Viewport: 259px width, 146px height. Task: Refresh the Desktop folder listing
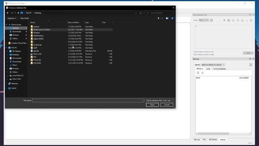(x=141, y=13)
